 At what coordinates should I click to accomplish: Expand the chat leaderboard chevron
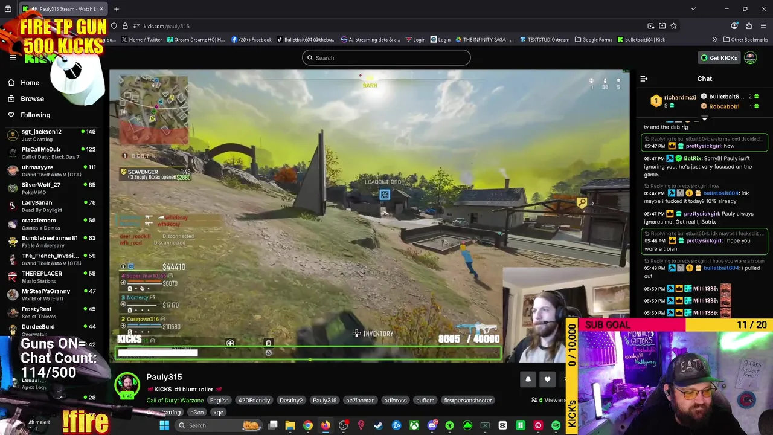tap(704, 118)
